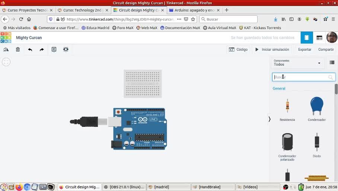Undo the last action
This screenshot has width=338, height=191.
pyautogui.click(x=30, y=50)
